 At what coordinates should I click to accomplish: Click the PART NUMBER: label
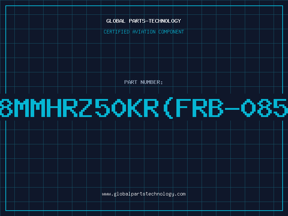coord(144,82)
